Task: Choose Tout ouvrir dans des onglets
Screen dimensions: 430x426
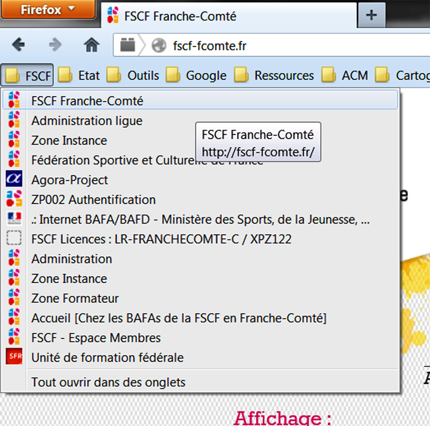Action: coord(200,382)
